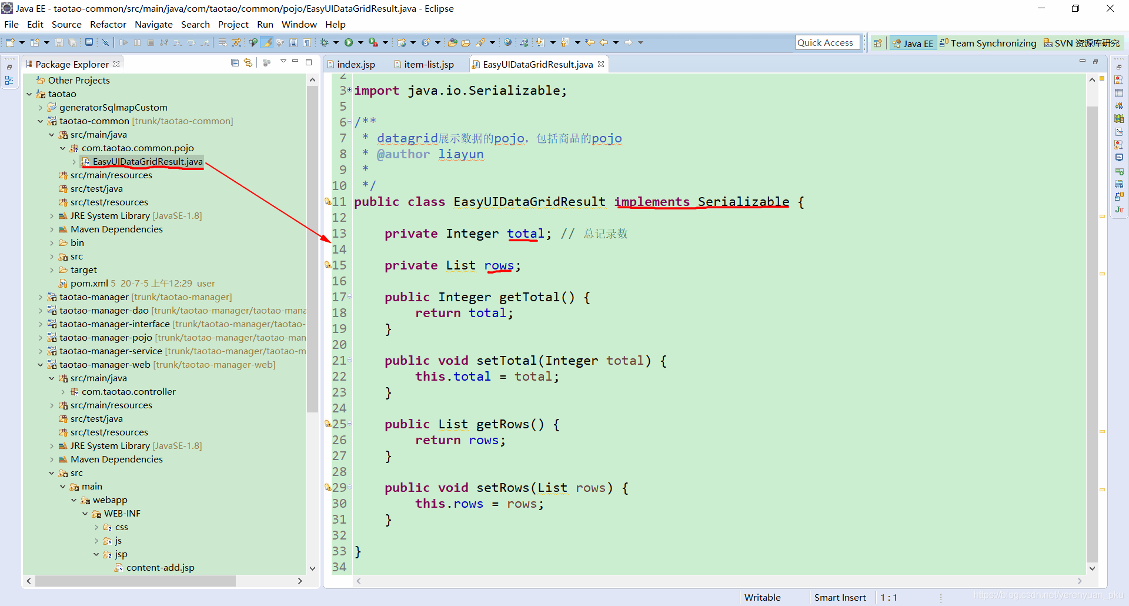Click the Collapse All icon in Package Explorer
The image size is (1129, 606).
235,63
